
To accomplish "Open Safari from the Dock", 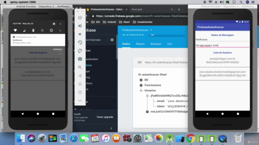I will pos(74,138).
